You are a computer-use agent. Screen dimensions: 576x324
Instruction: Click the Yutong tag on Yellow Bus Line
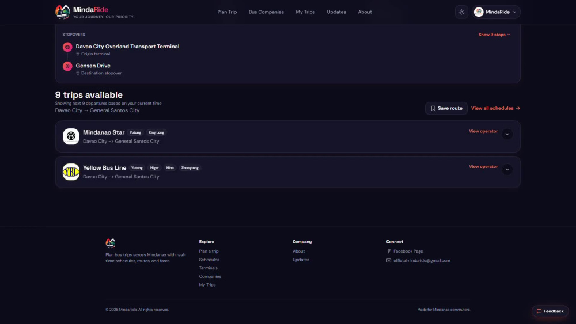tap(137, 168)
